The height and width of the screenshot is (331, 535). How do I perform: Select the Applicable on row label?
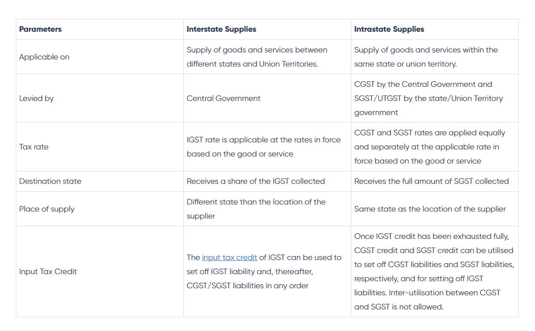coord(44,57)
